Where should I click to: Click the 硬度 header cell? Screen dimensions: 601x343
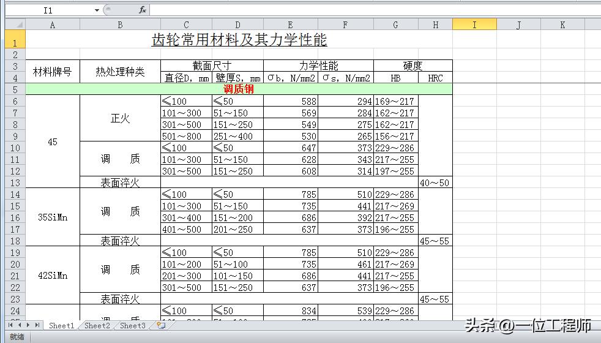coord(412,66)
